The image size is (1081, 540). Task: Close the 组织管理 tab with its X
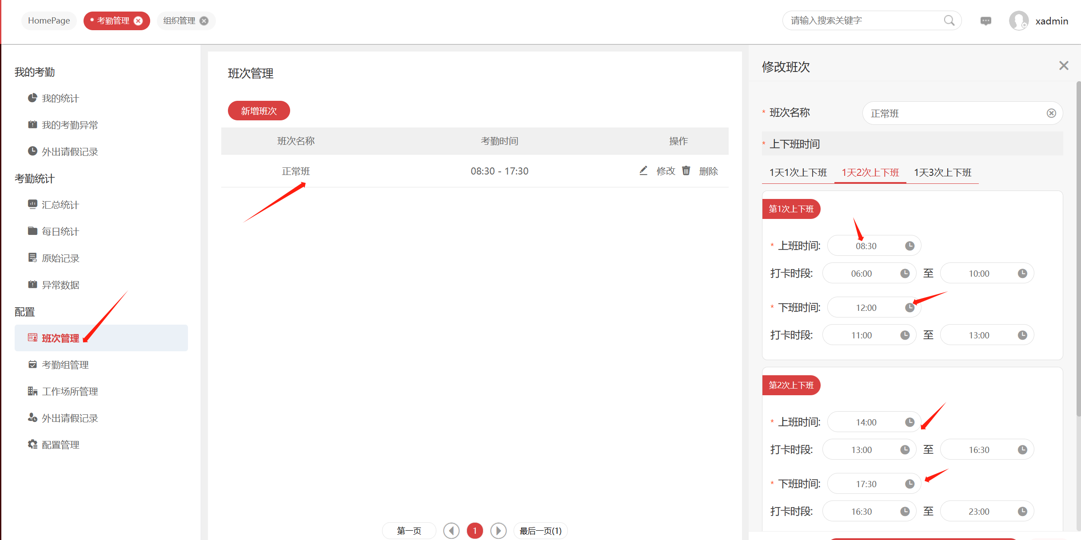pos(204,21)
